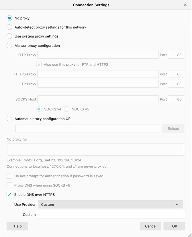Image resolution: width=192 pixels, height=237 pixels.
Task: Toggle Enable DNS over HTTPS checkbox
Action: tap(9, 195)
